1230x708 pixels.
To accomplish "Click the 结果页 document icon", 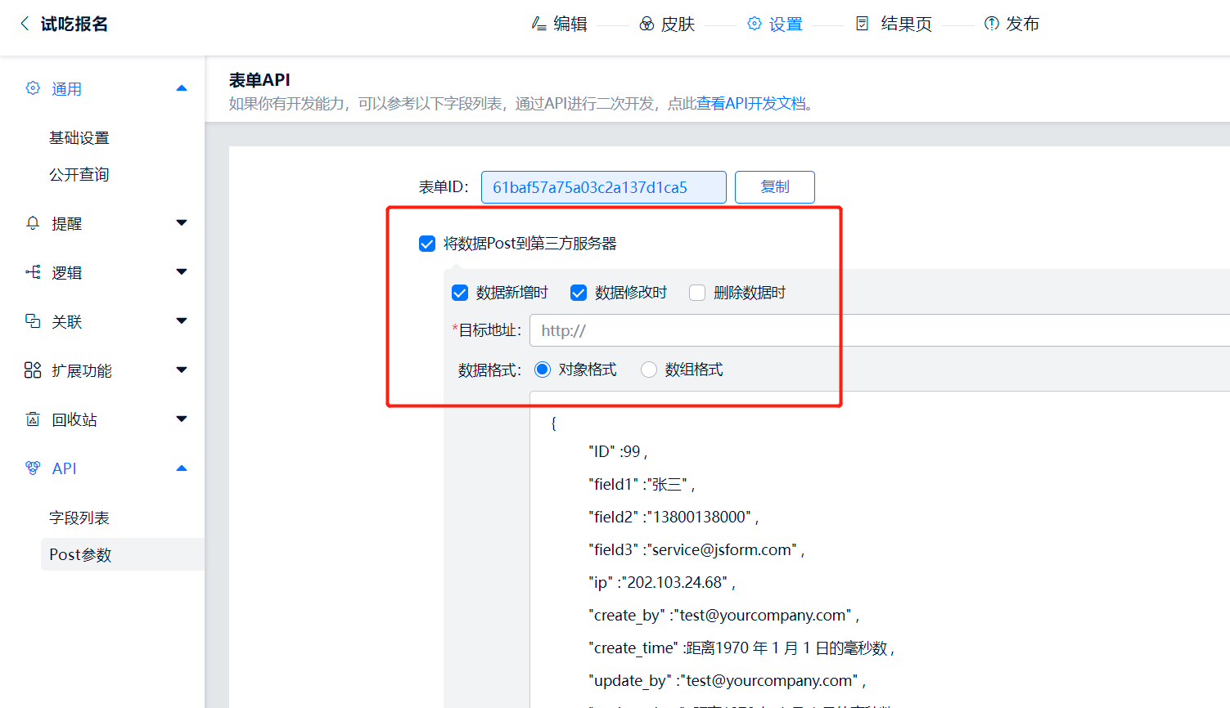I will point(862,24).
